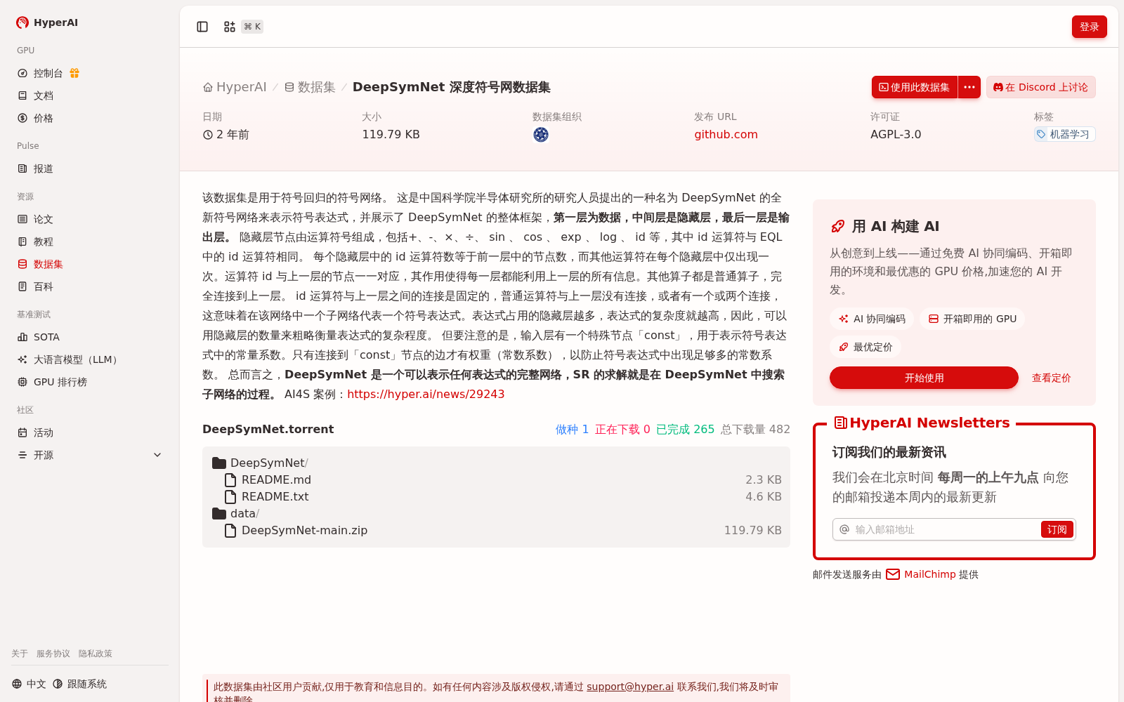Open the MailChimp link
The height and width of the screenshot is (702, 1124).
(930, 574)
